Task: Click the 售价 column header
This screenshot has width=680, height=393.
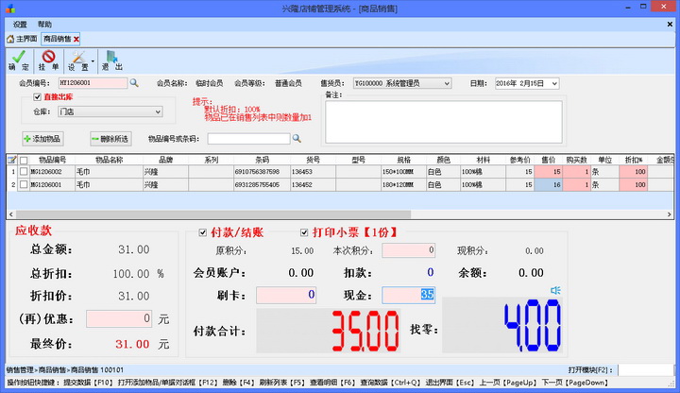Action: coord(548,160)
